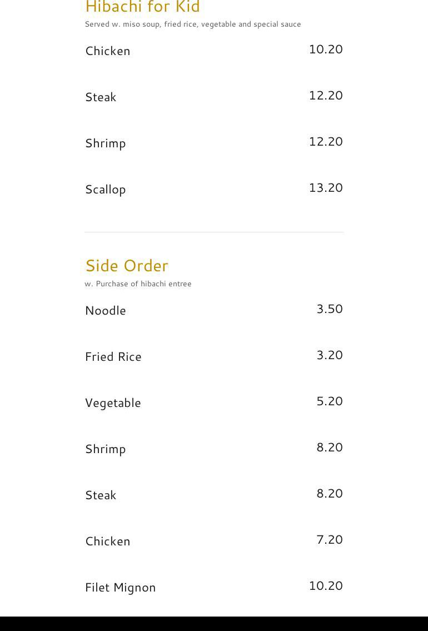Select Steak in the Hibachi for Kid section

click(x=101, y=97)
